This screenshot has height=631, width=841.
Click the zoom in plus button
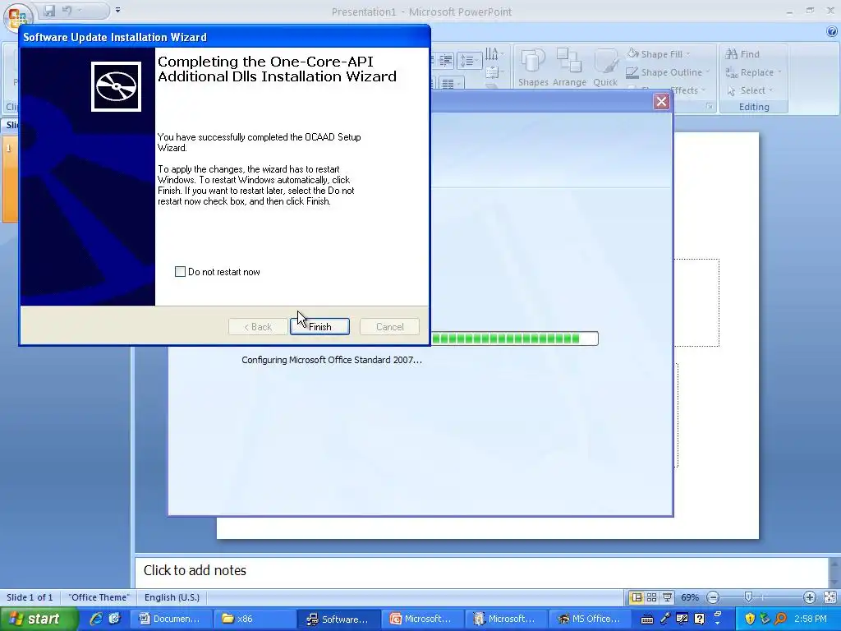[809, 597]
